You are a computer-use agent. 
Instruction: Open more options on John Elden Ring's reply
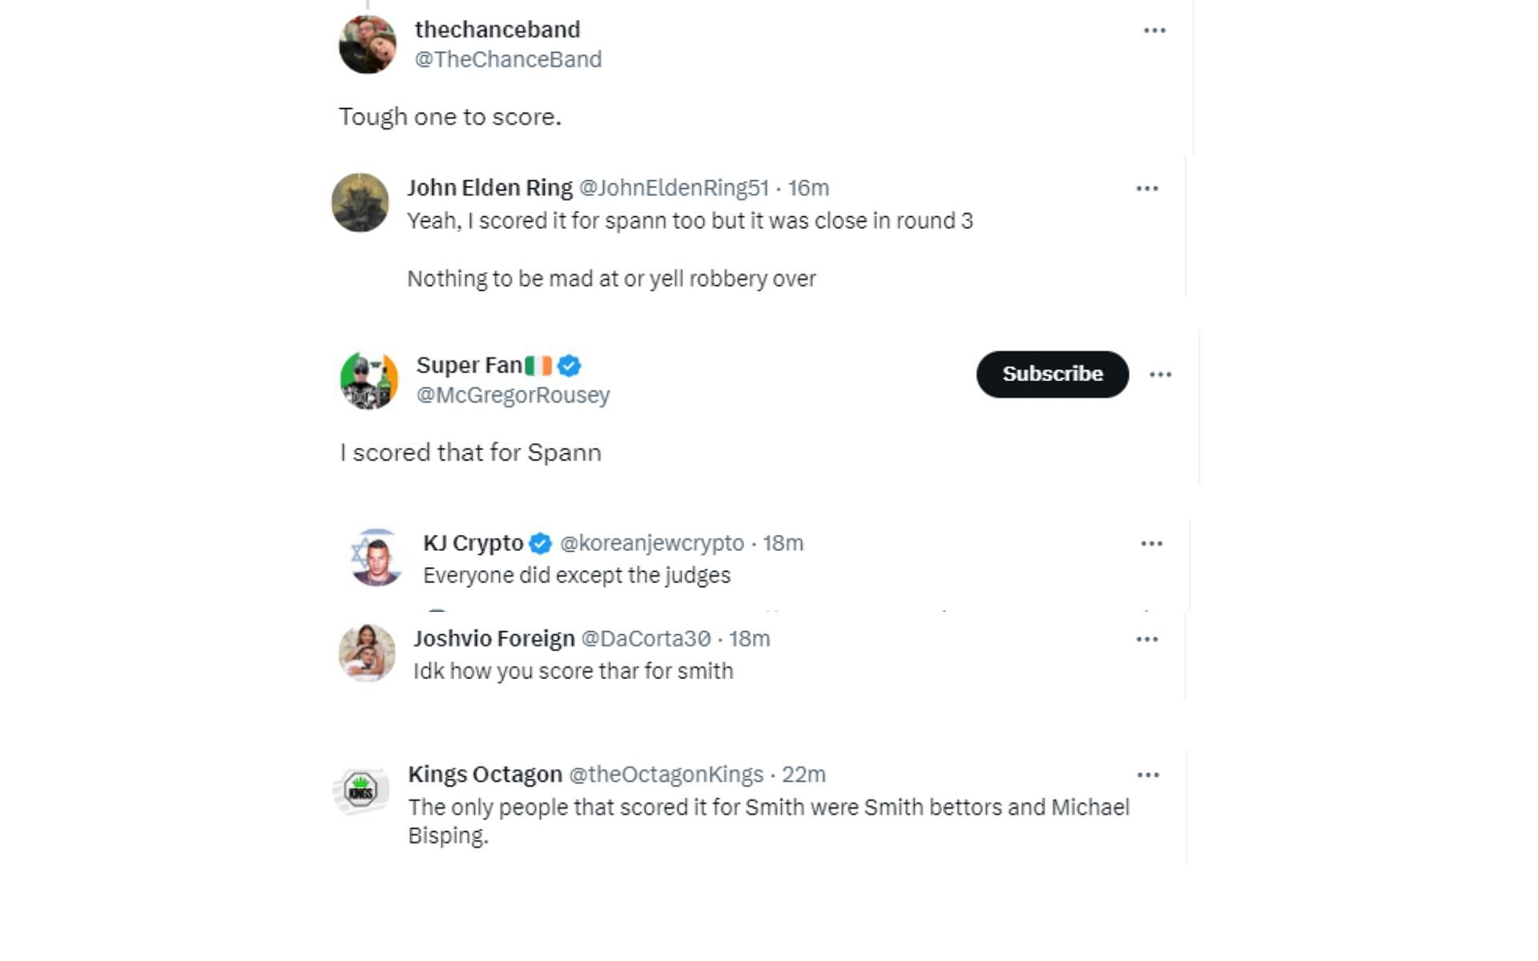click(x=1147, y=188)
